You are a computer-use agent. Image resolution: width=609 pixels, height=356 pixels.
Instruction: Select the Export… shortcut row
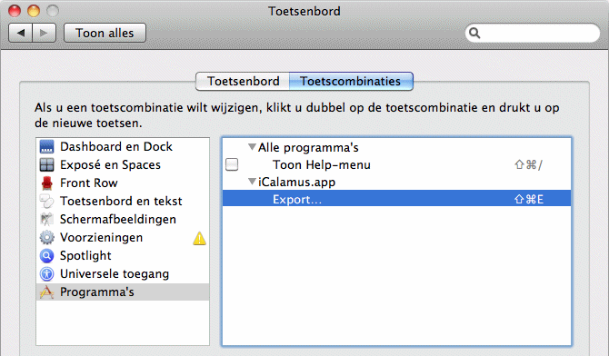click(396, 199)
